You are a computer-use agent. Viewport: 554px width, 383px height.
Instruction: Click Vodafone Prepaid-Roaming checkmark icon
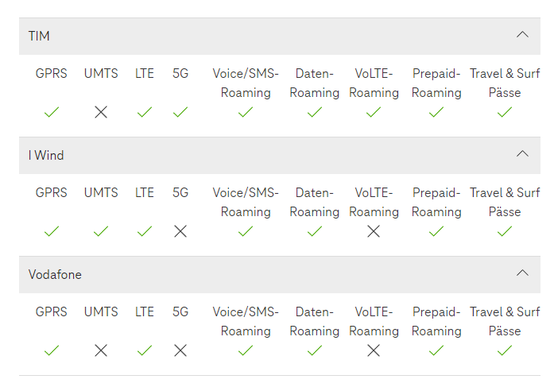(x=436, y=350)
